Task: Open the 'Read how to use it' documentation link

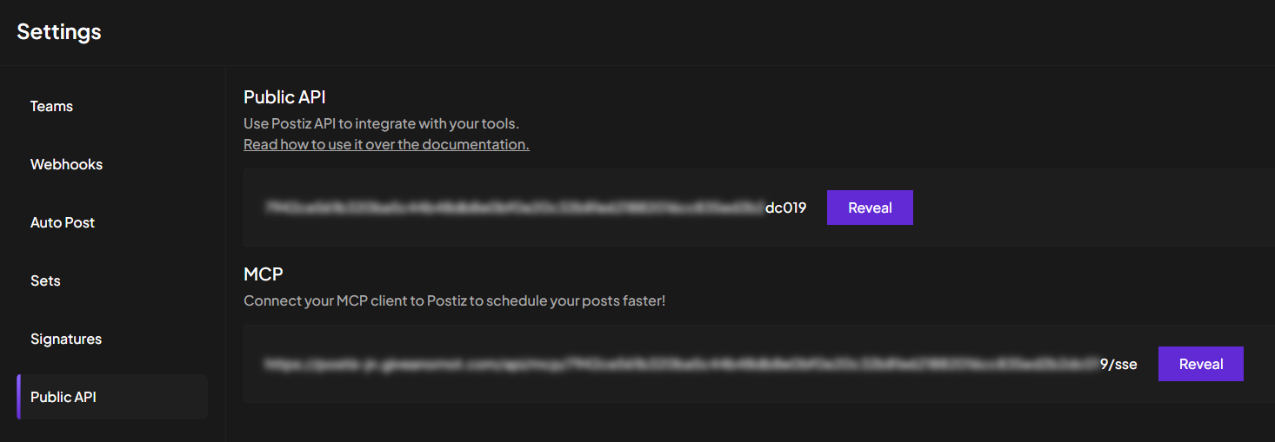Action: [x=386, y=144]
